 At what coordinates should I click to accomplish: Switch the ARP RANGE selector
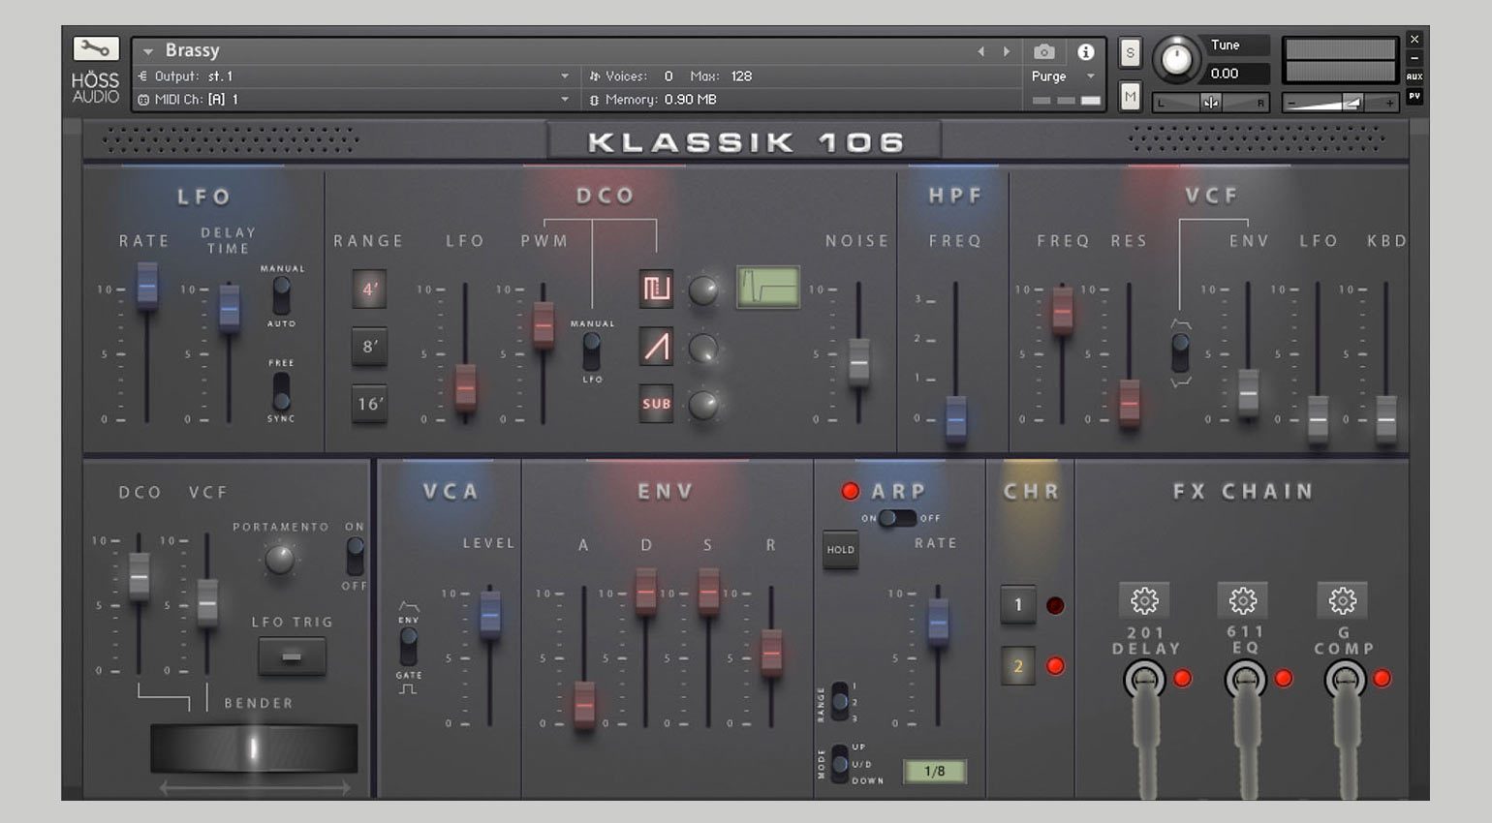tap(840, 701)
